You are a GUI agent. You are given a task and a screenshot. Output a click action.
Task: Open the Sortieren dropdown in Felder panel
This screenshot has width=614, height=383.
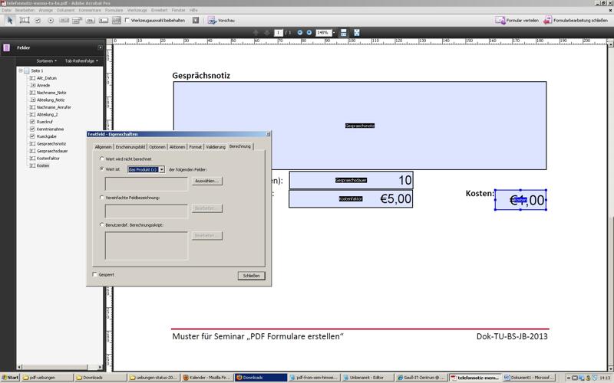tap(47, 61)
